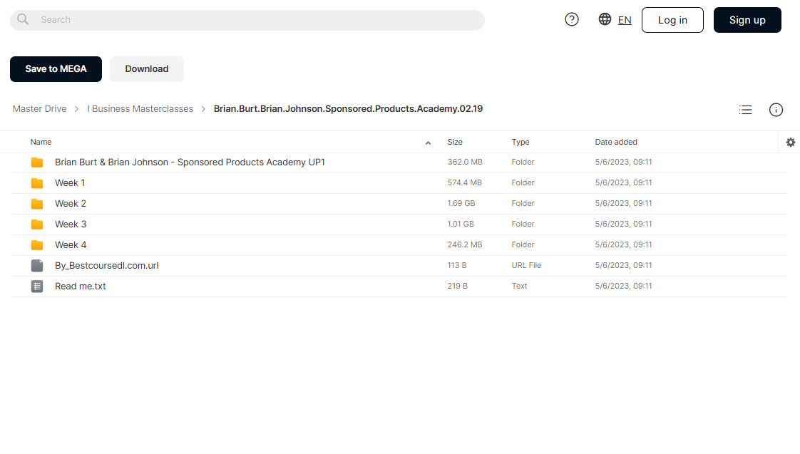Click current folder breadcrumb Brian.Burt.Brian.Johnson

click(348, 108)
